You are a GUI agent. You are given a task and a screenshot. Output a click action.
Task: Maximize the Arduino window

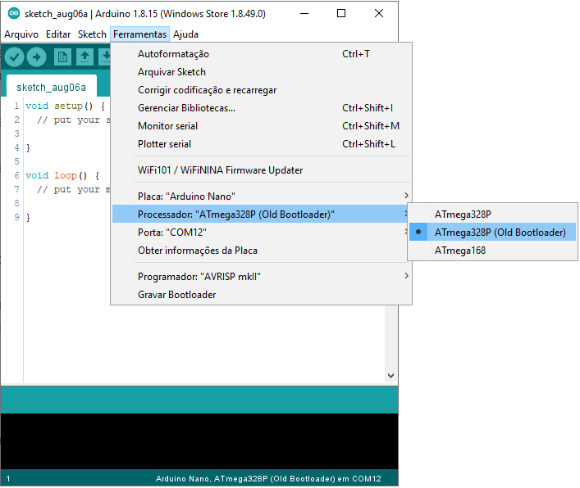(x=341, y=14)
